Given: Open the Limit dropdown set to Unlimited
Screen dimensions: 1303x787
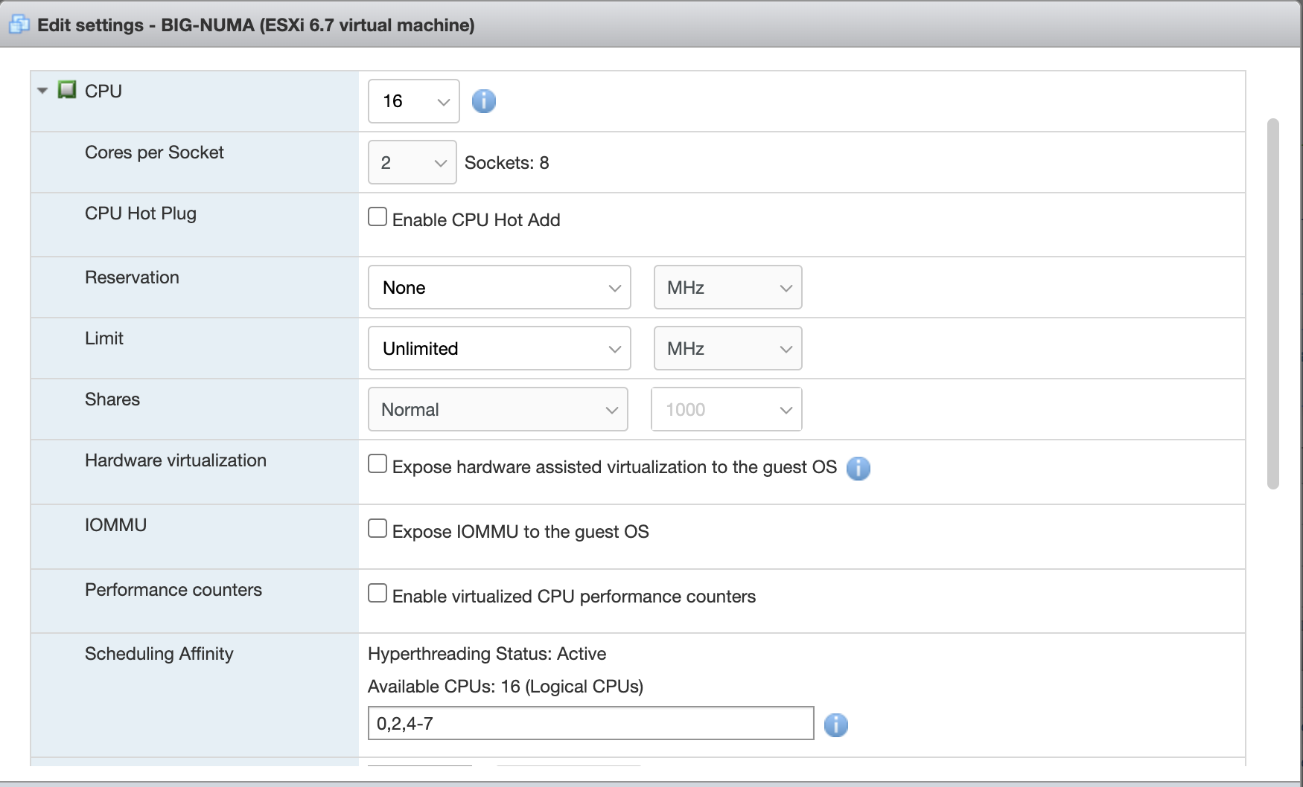Looking at the screenshot, I should (x=499, y=348).
